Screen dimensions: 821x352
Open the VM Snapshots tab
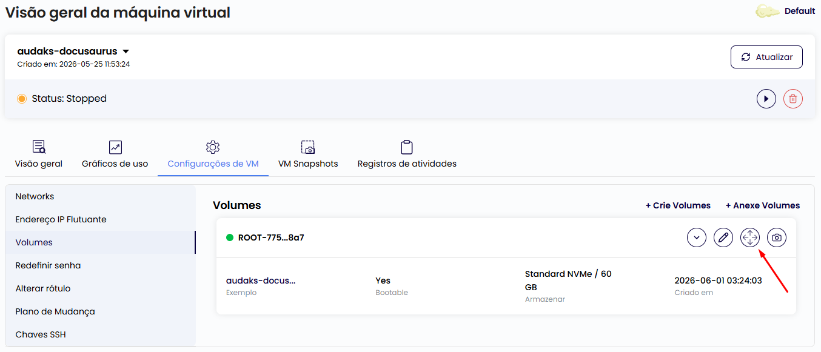pos(308,155)
